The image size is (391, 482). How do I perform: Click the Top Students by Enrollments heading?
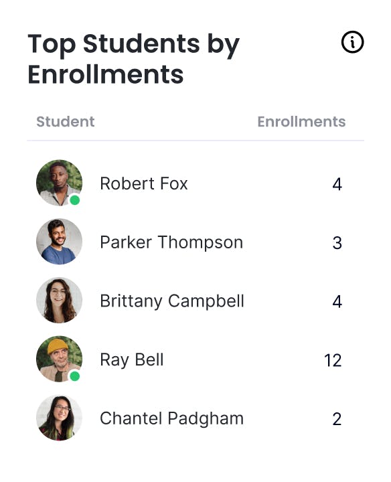[x=133, y=59]
